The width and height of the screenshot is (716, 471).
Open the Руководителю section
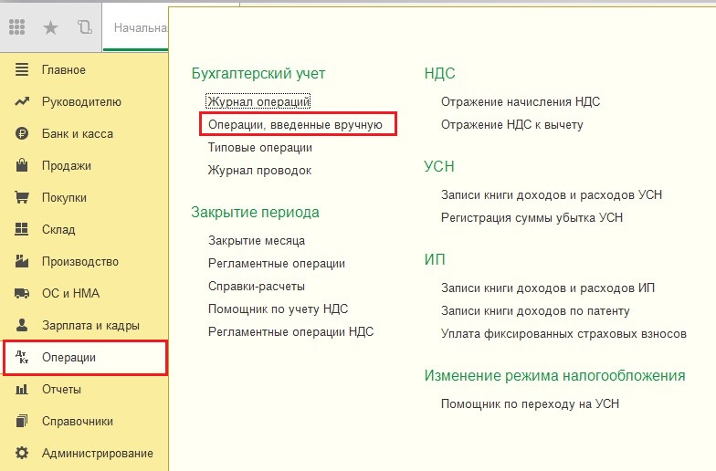click(82, 102)
